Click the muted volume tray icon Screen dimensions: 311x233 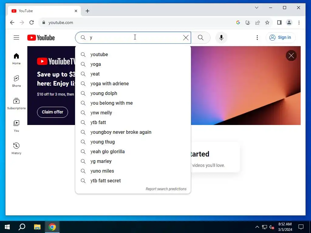[x=272, y=227]
